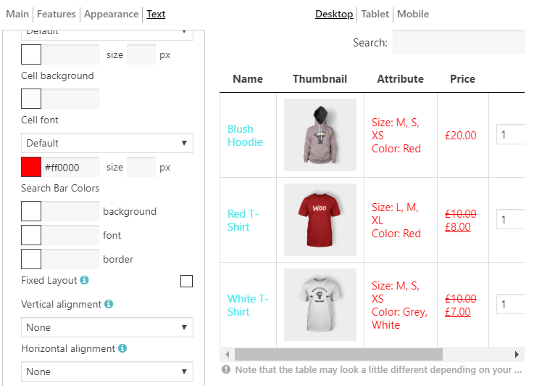Click the note exclamation icon
The width and height of the screenshot is (534, 386).
coord(226,369)
